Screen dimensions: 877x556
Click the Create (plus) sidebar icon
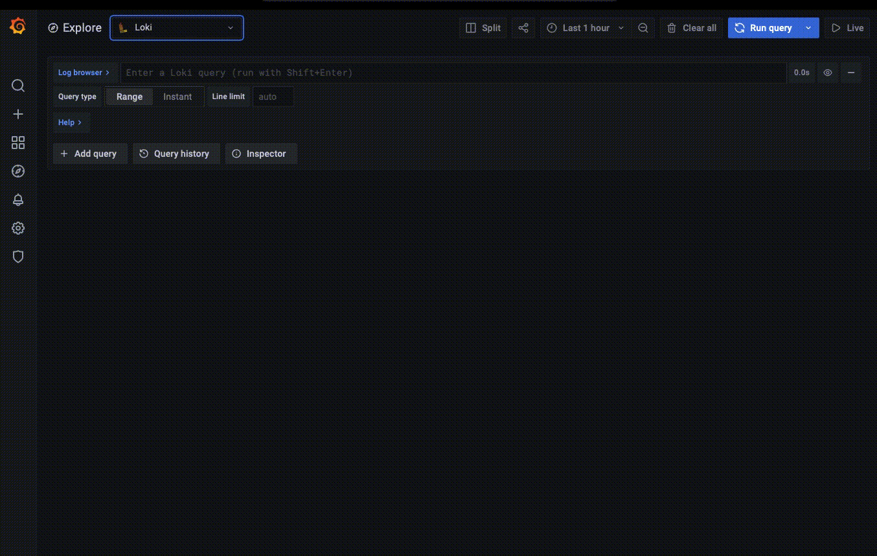(x=17, y=114)
